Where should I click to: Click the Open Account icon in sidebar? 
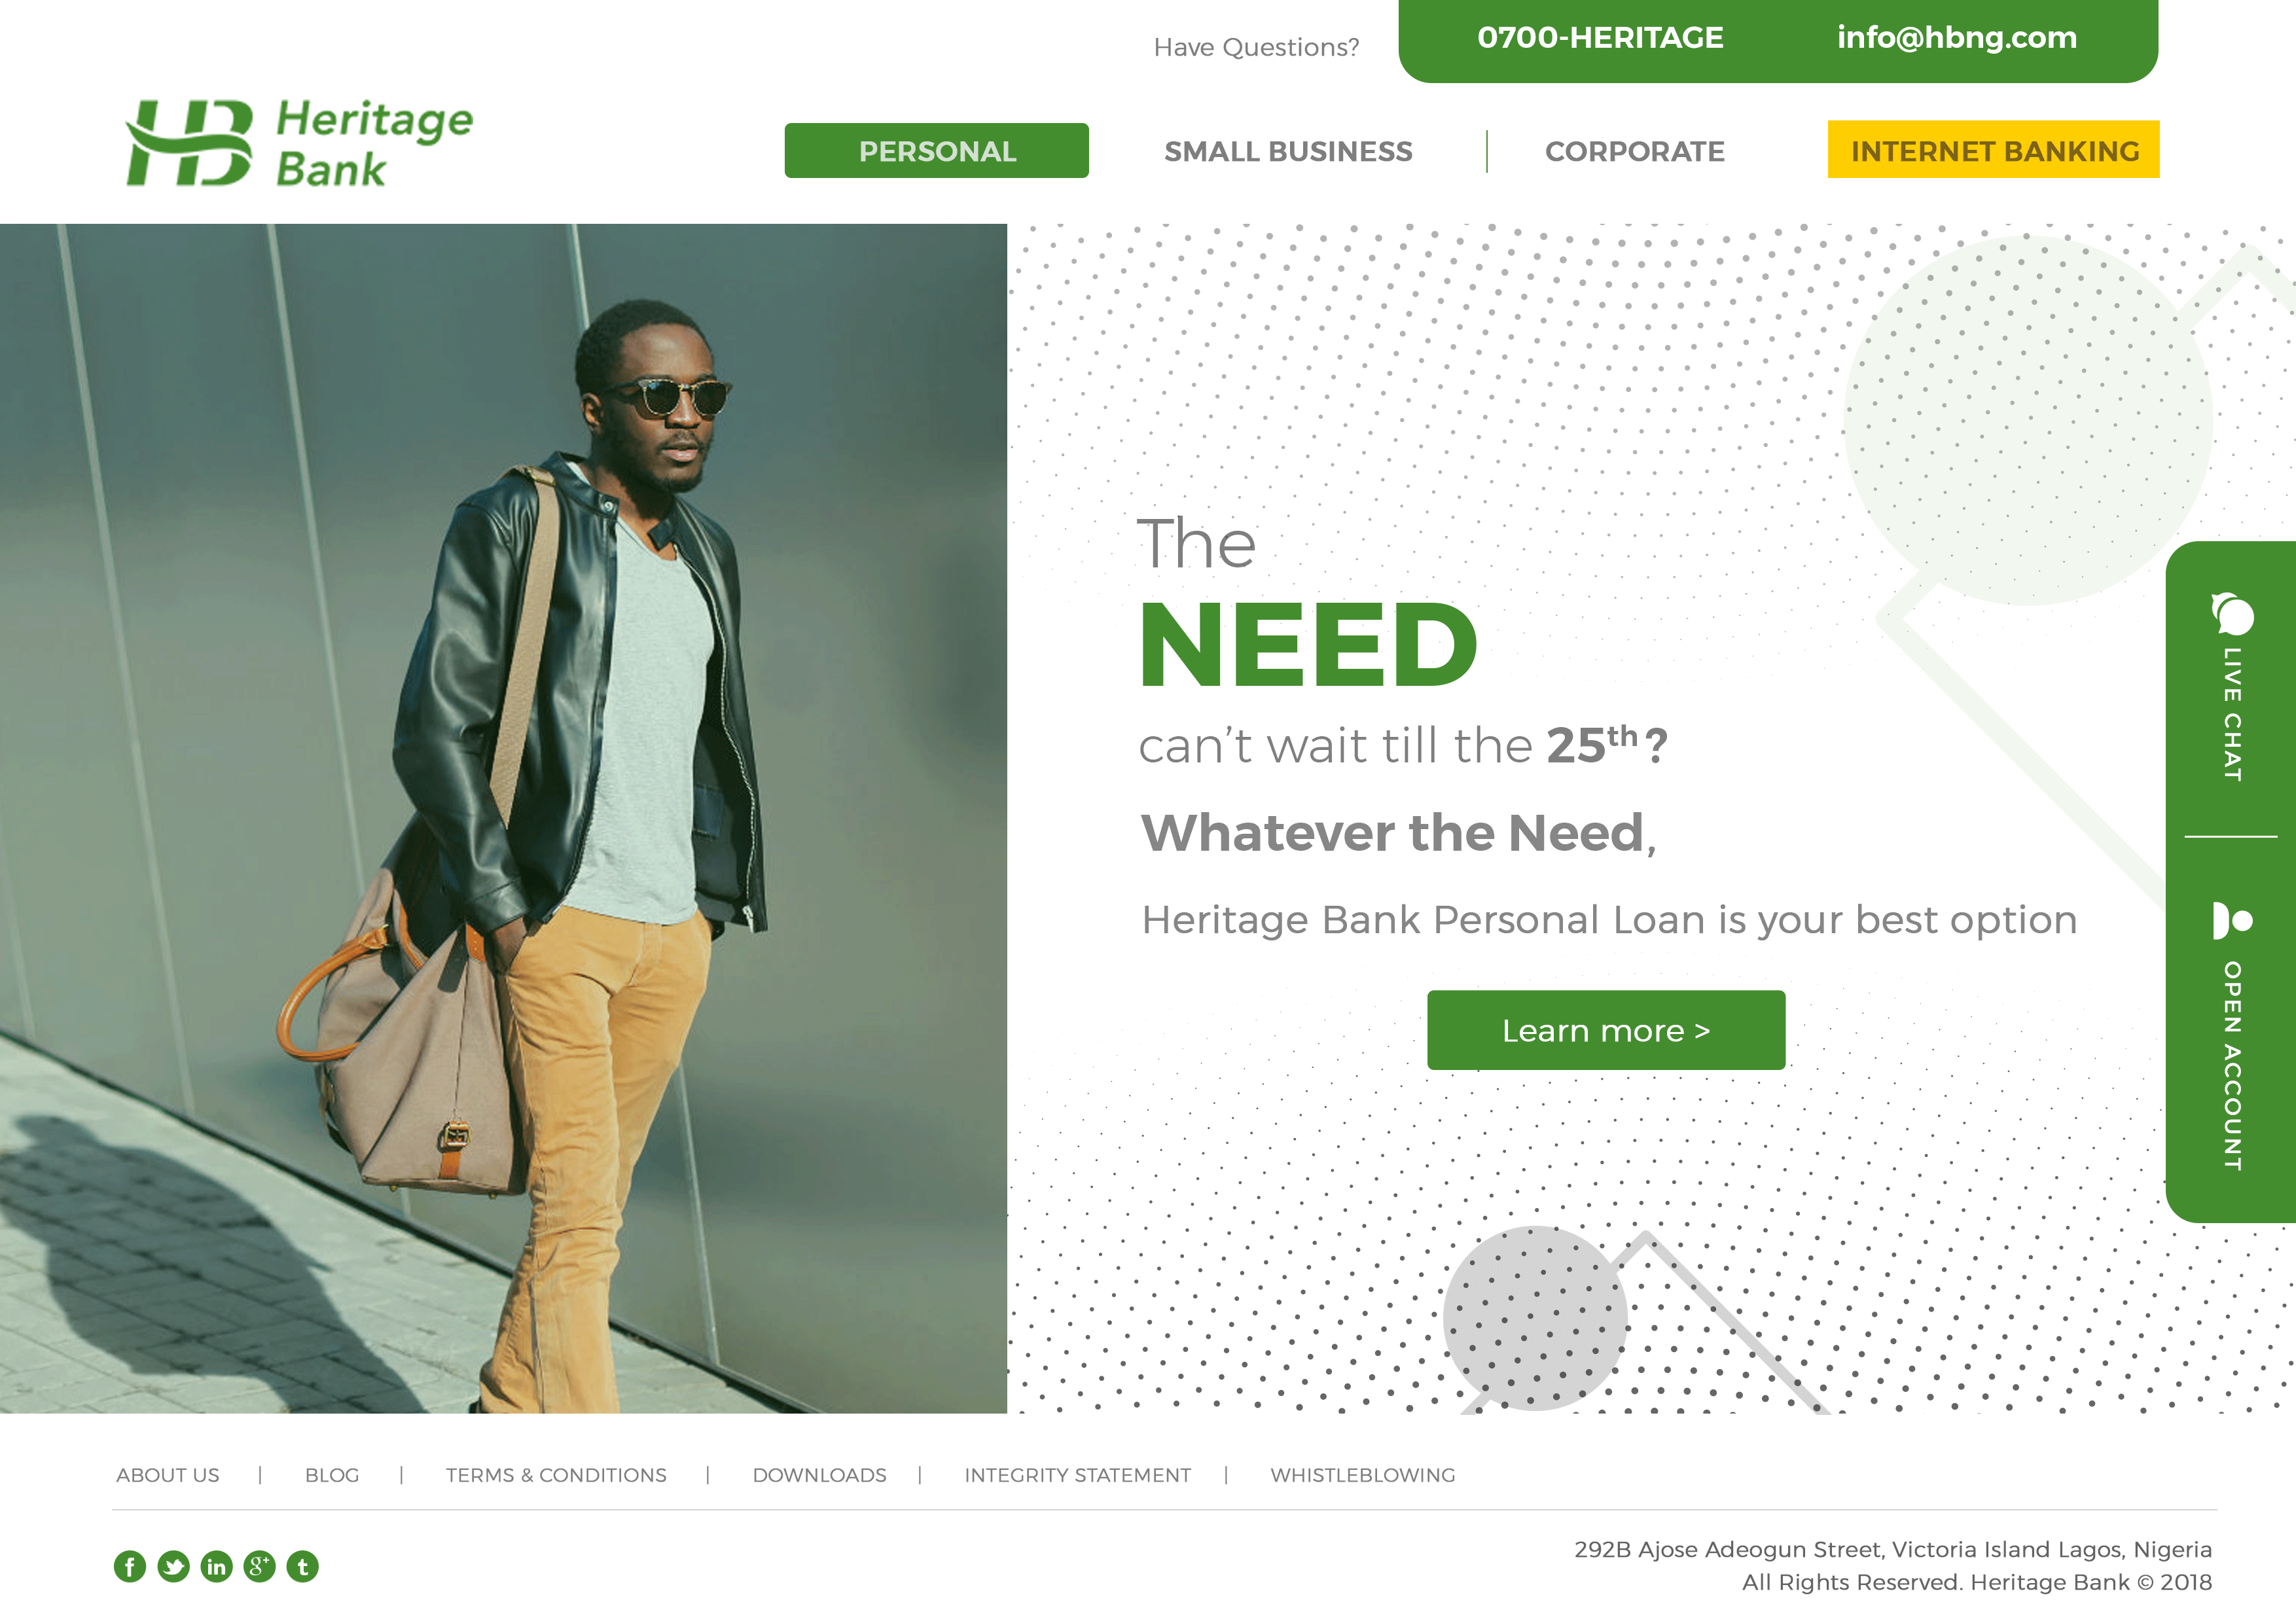click(2232, 920)
